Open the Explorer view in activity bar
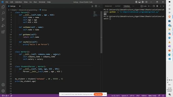Image resolution: width=173 pixels, height=97 pixels. (x=3, y=7)
